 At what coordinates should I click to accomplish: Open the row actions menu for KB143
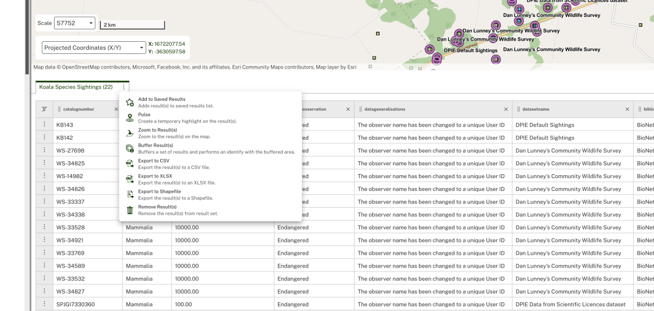[44, 124]
